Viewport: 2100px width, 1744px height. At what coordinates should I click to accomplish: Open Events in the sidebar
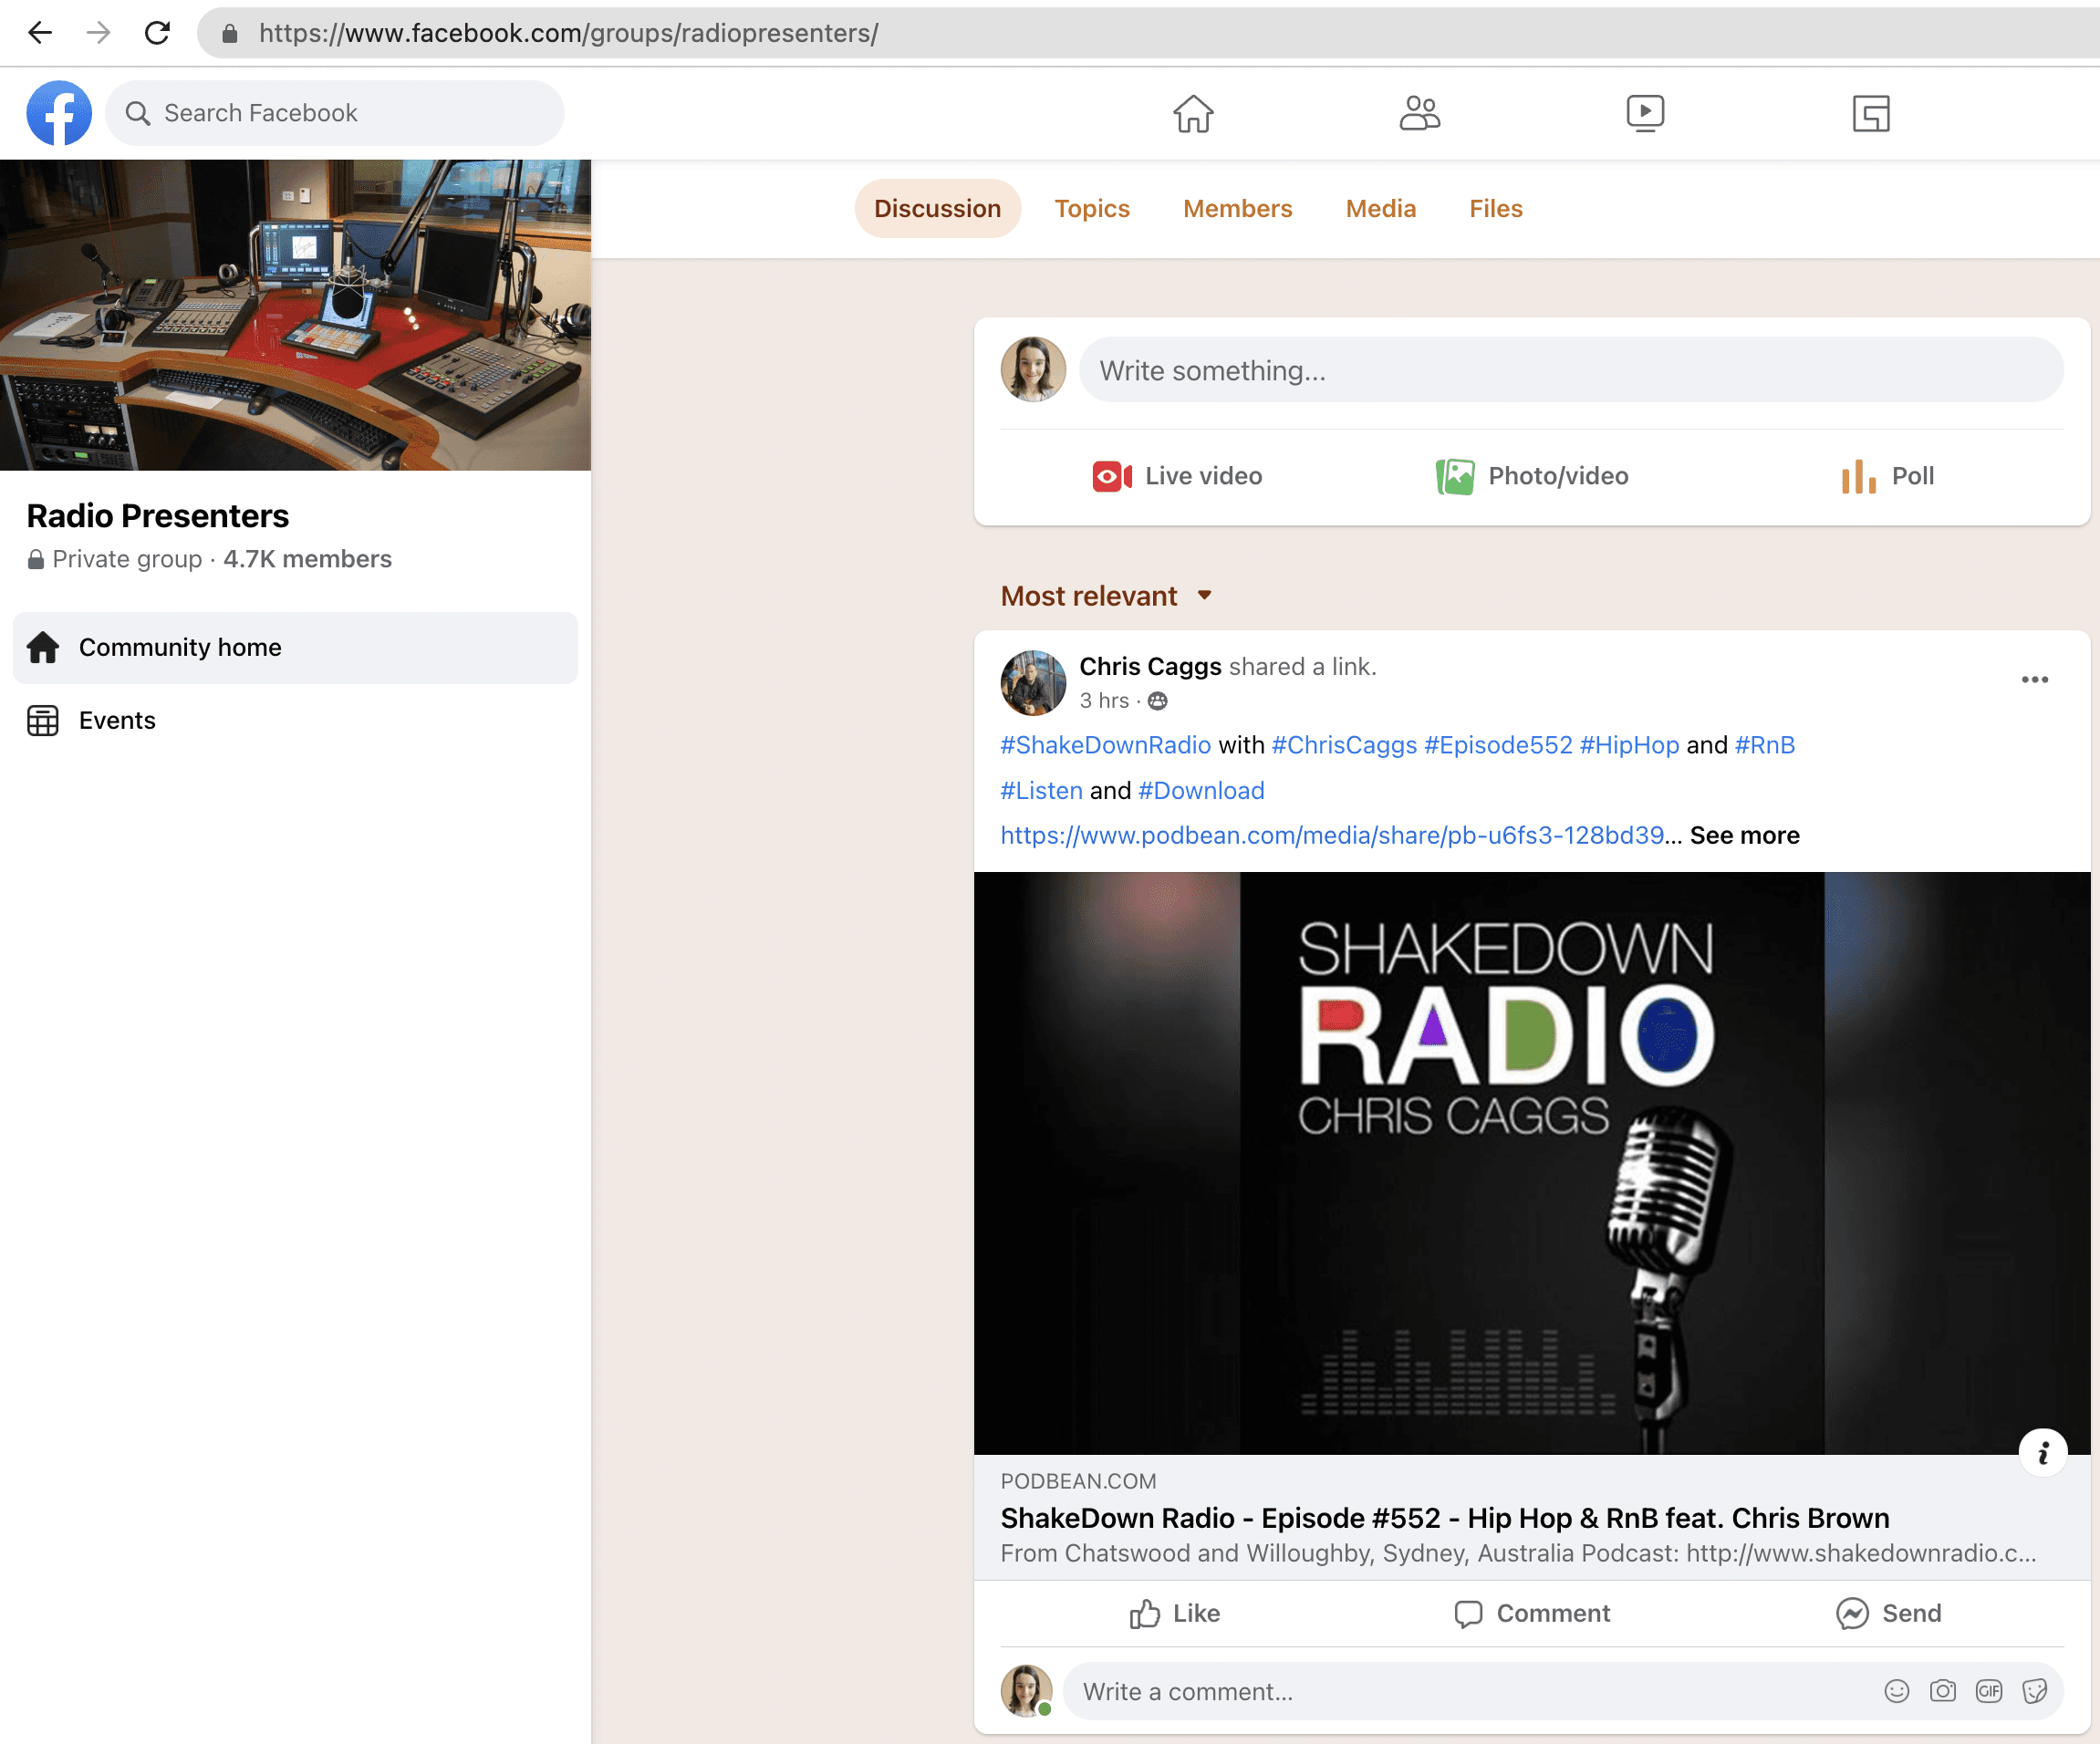[295, 720]
